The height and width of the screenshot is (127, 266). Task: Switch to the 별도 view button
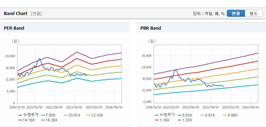(x=254, y=13)
